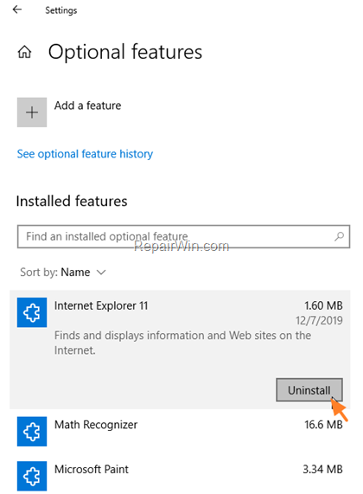Open See optional feature history link
This screenshot has height=494, width=363.
coord(85,154)
